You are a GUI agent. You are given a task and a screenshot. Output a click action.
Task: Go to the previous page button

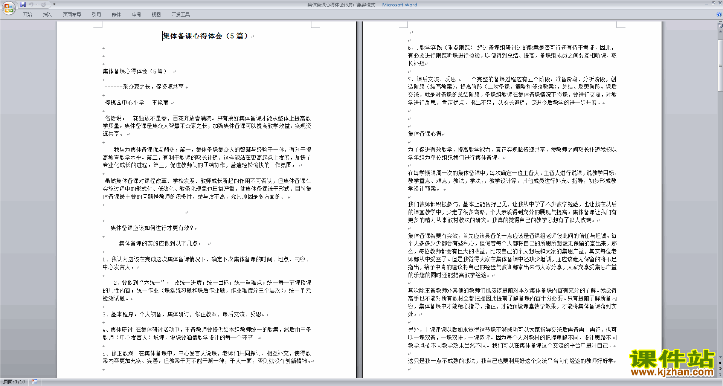[720, 363]
